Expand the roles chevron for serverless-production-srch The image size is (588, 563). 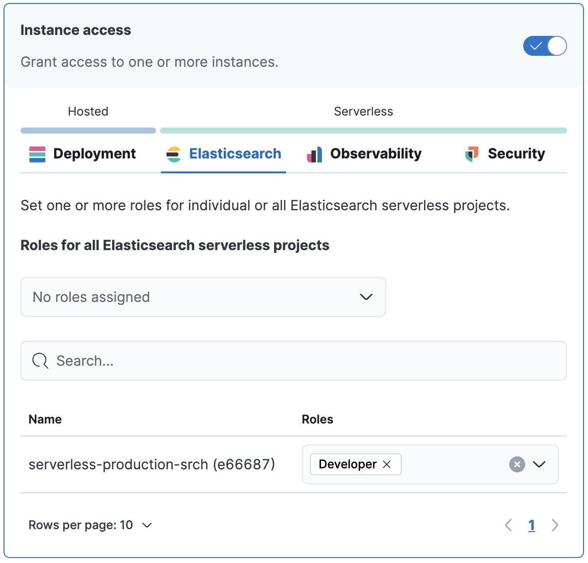pos(539,464)
